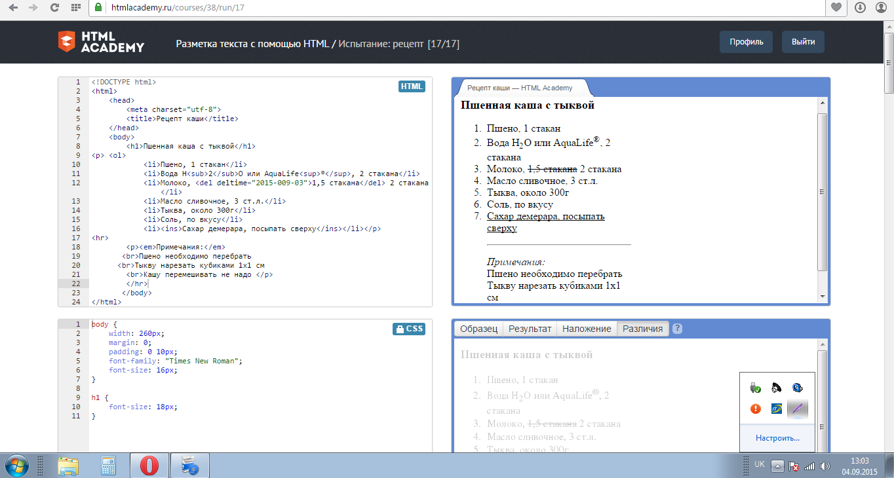This screenshot has height=478, width=894.
Task: Open the volume speaker icon in the tray
Action: click(x=825, y=466)
